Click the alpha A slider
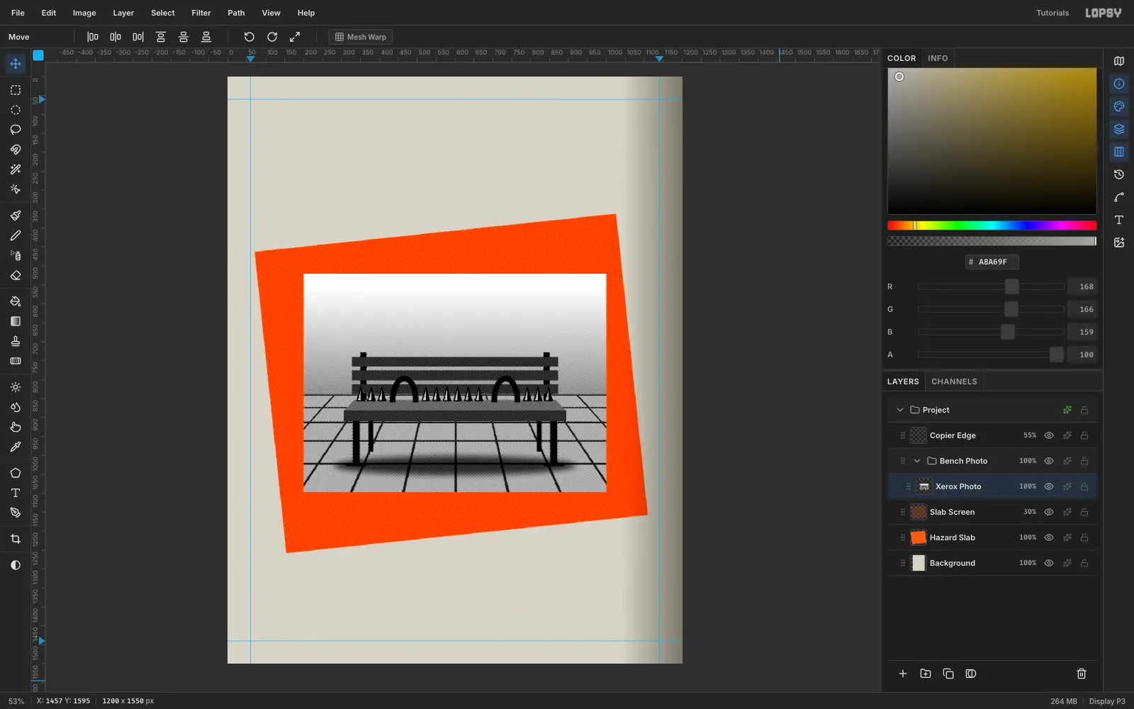The width and height of the screenshot is (1134, 709). pyautogui.click(x=991, y=354)
